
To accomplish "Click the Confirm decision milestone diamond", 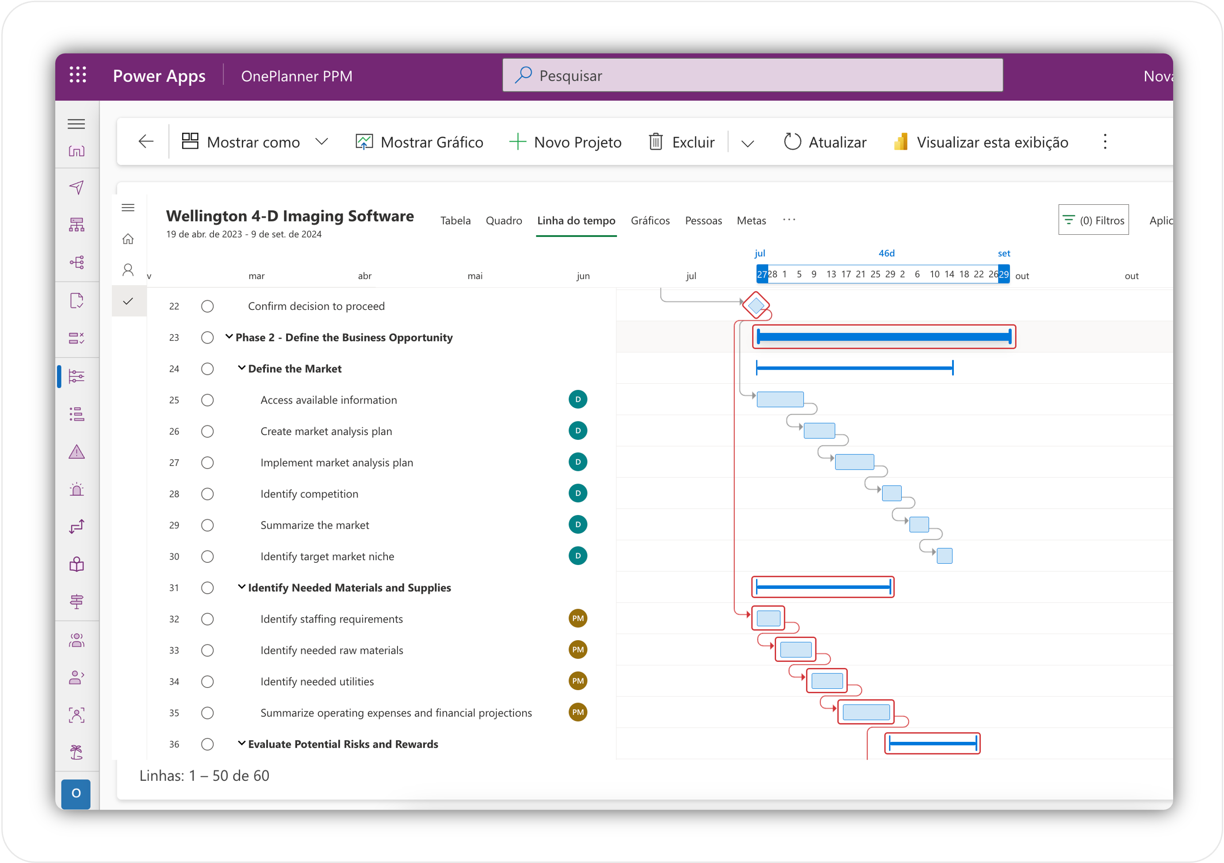I will [x=756, y=305].
